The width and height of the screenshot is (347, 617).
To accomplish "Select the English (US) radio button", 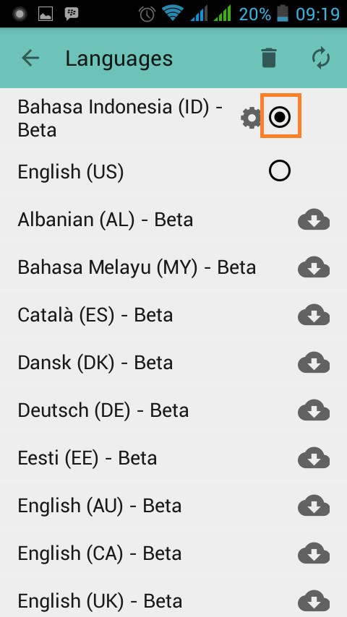I will pyautogui.click(x=280, y=171).
